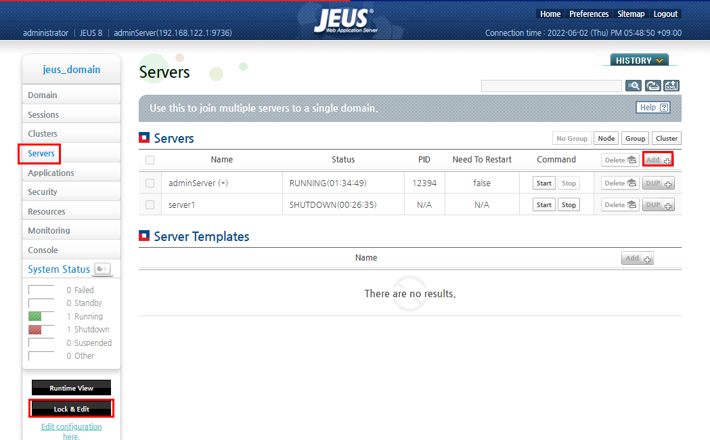Delete the adminServer row
This screenshot has width=710, height=440.
(x=620, y=183)
